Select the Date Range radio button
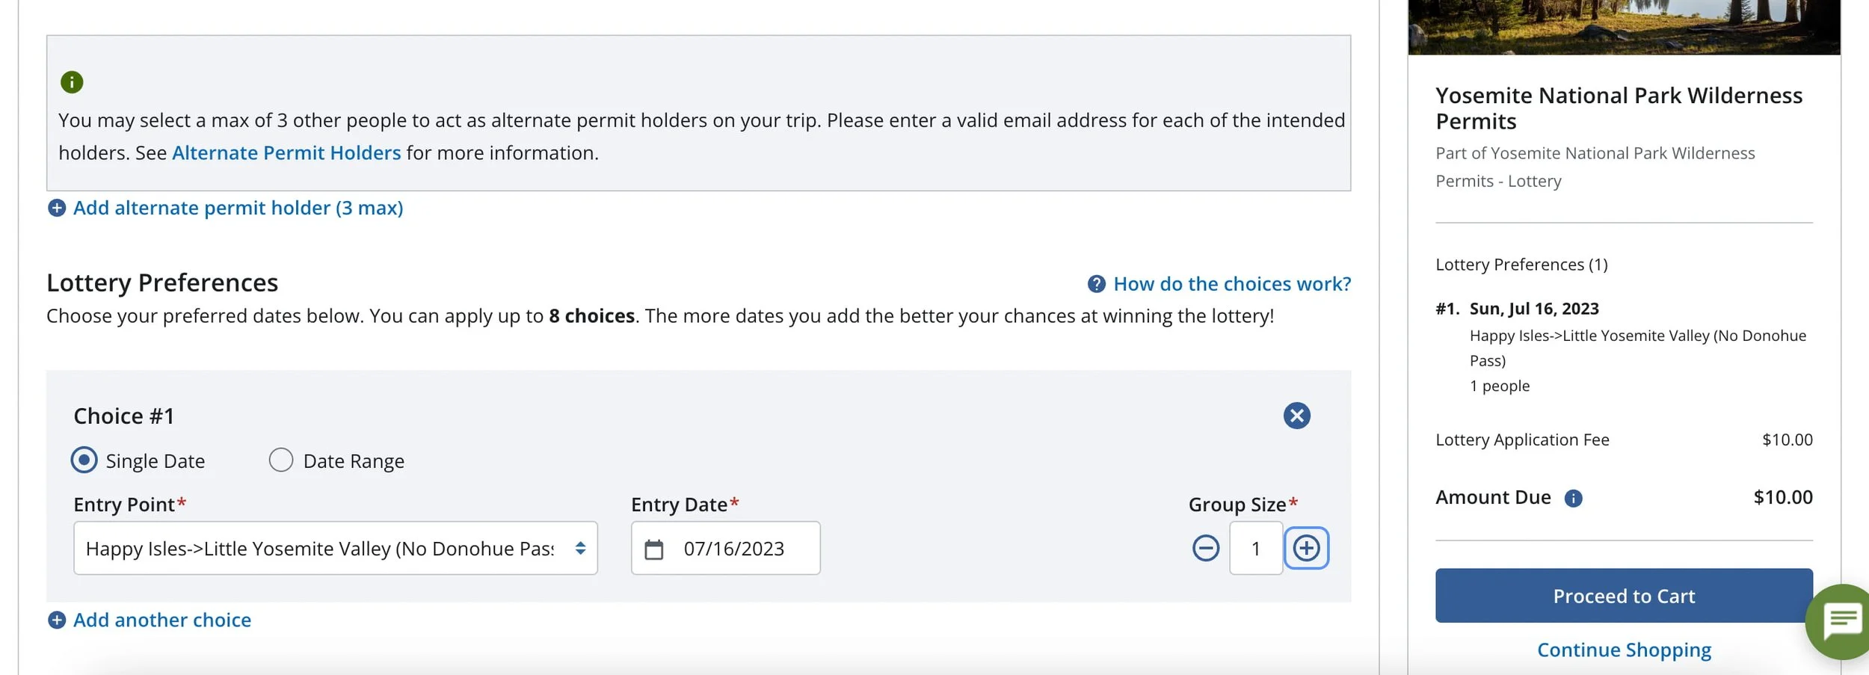1869x675 pixels. pyautogui.click(x=281, y=460)
